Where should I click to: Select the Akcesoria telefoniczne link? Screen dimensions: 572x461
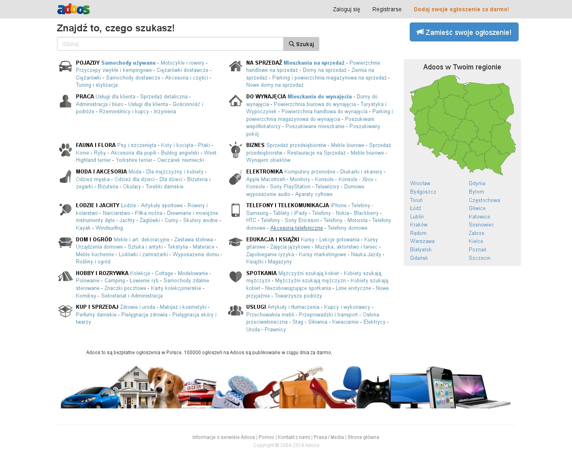(x=296, y=228)
